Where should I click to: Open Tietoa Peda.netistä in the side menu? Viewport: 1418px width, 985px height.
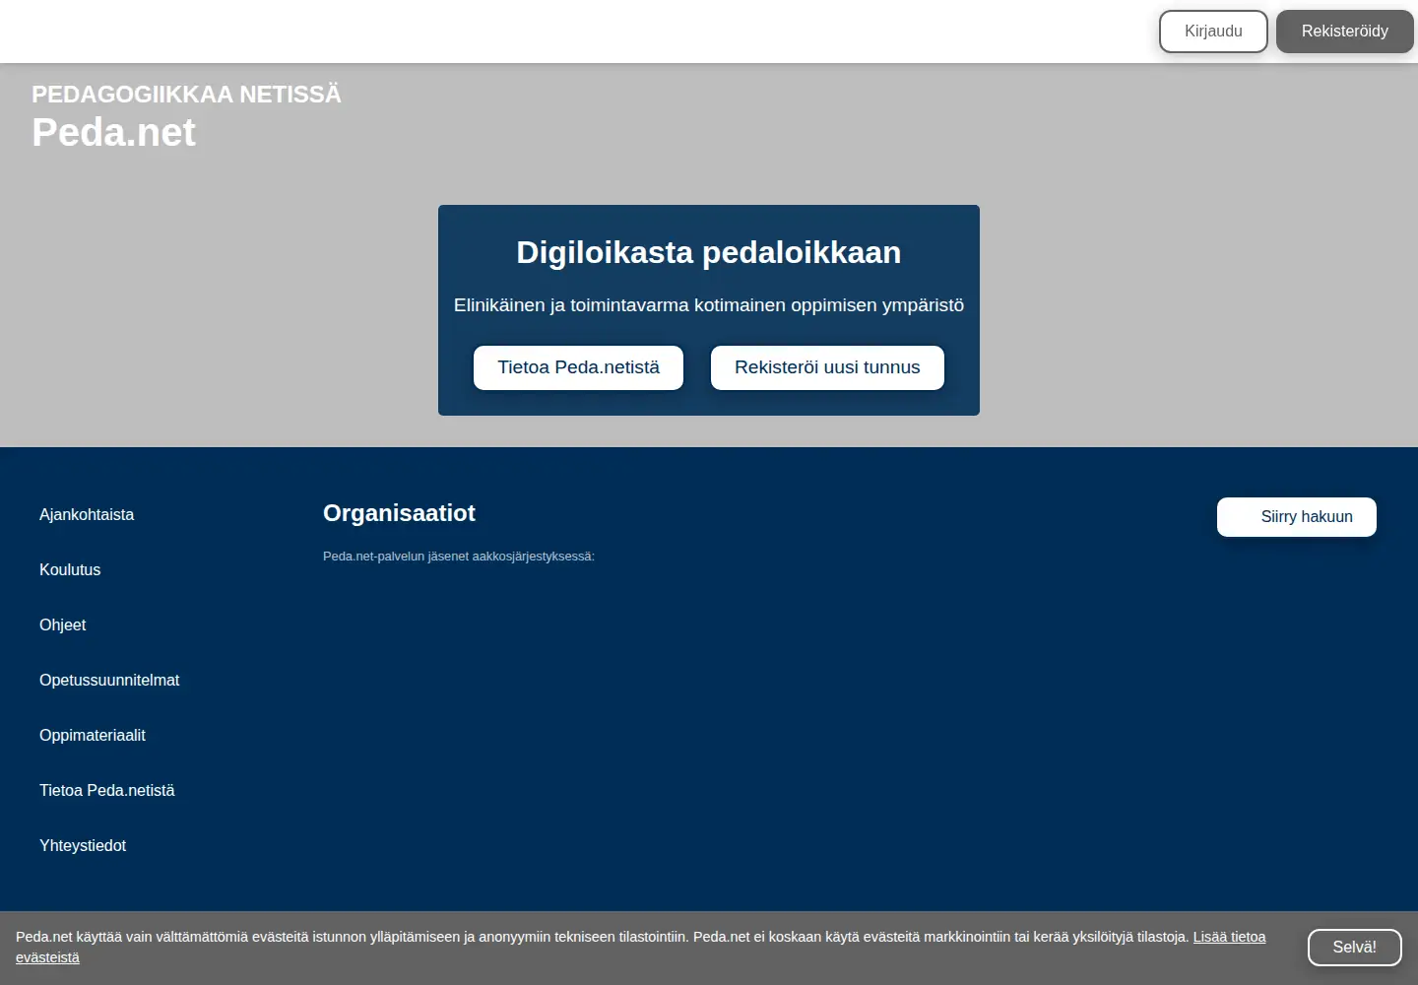[107, 790]
